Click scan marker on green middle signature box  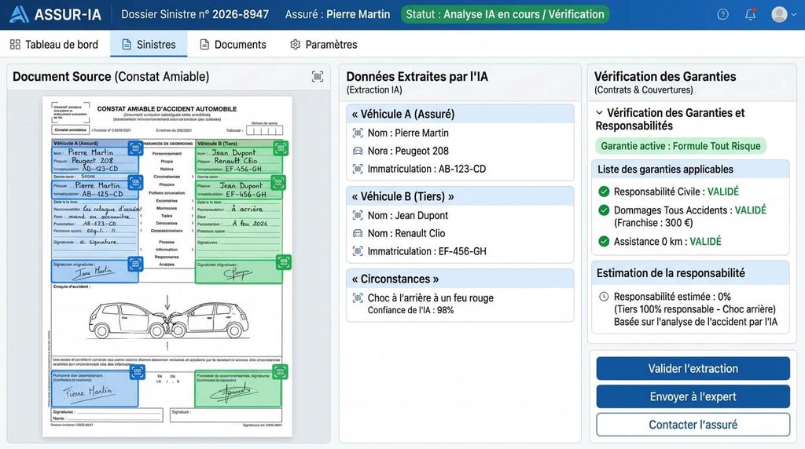[283, 262]
